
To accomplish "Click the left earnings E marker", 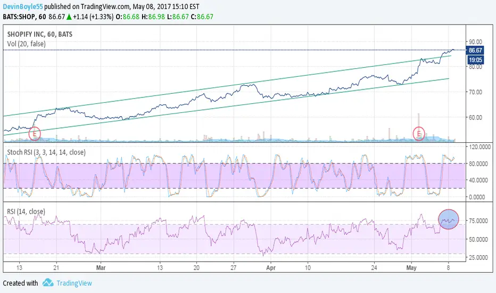I will [35, 134].
